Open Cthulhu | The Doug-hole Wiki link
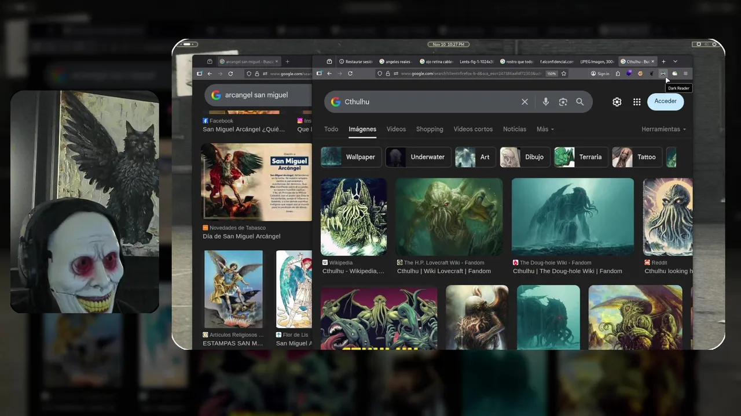 (567, 271)
